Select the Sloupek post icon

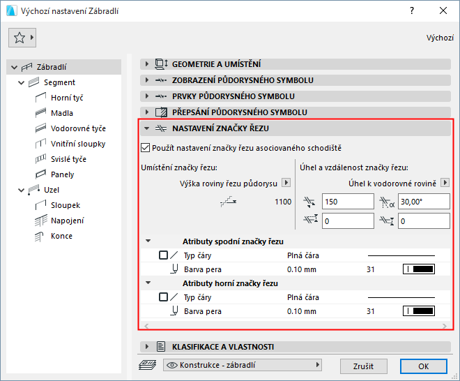[41, 205]
